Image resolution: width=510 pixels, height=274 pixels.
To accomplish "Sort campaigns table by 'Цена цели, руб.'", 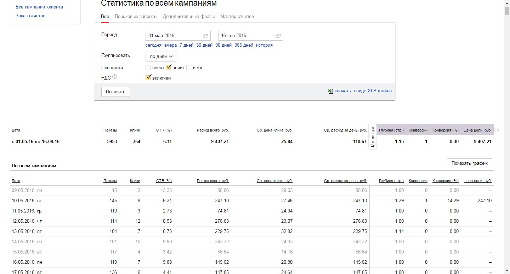I will click(x=477, y=181).
